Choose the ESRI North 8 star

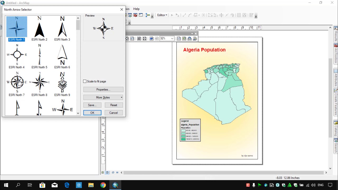coord(39,84)
